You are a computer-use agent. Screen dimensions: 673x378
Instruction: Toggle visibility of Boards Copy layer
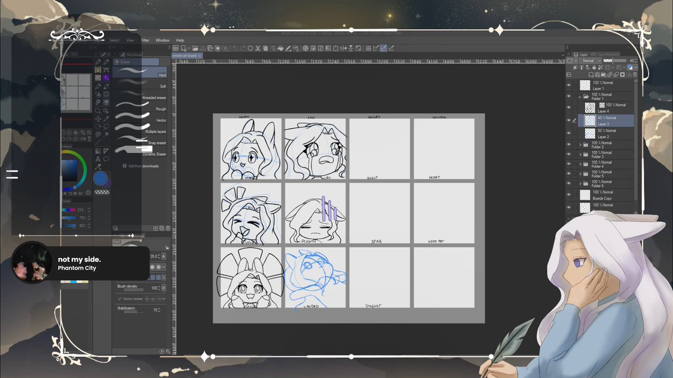pyautogui.click(x=569, y=195)
